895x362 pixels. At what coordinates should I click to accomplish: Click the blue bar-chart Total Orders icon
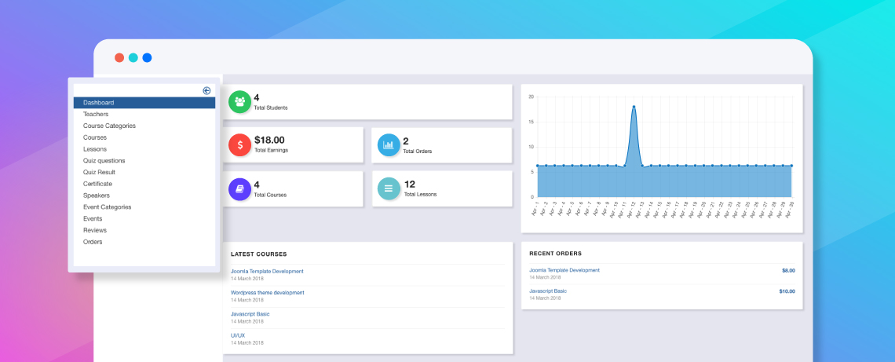(x=389, y=145)
